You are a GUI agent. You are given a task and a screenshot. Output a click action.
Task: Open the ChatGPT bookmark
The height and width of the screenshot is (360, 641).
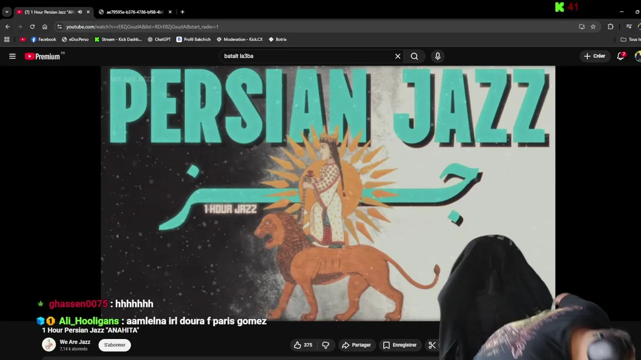[x=159, y=39]
